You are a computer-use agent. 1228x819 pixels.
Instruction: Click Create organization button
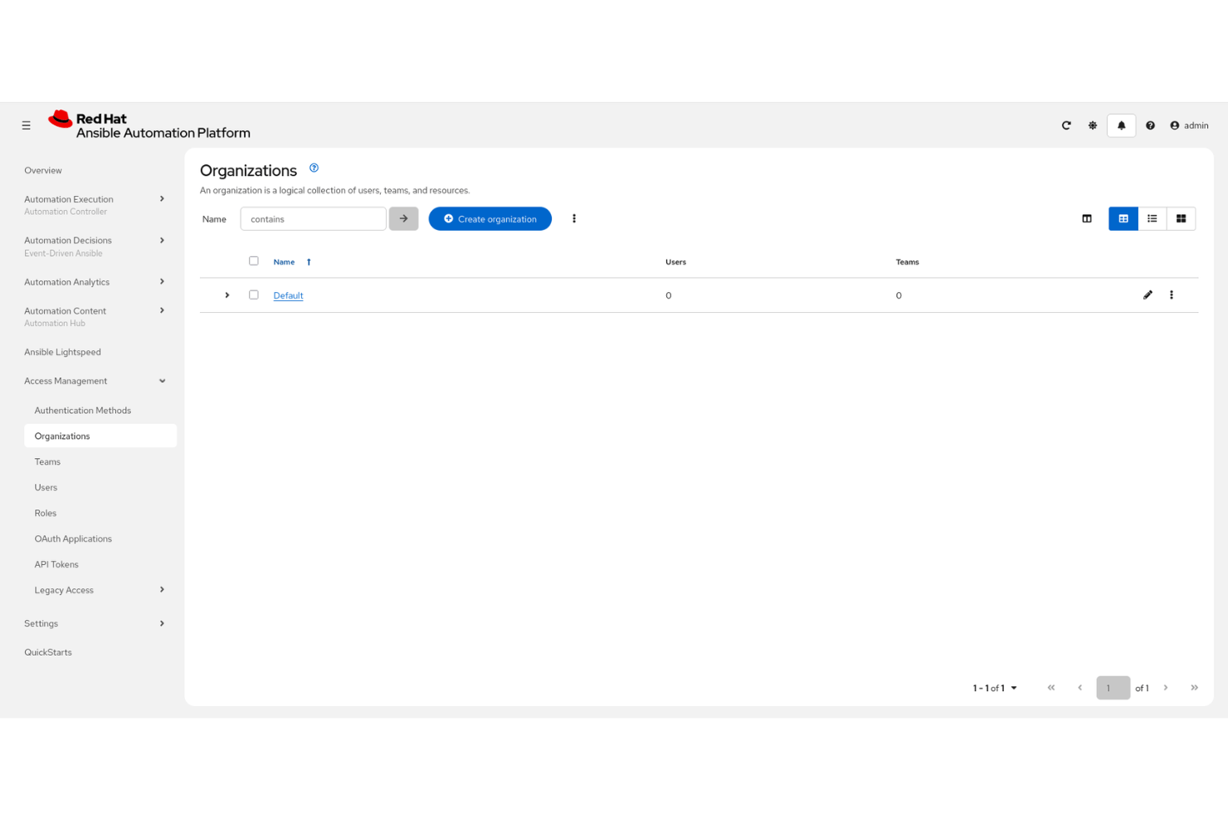[490, 219]
